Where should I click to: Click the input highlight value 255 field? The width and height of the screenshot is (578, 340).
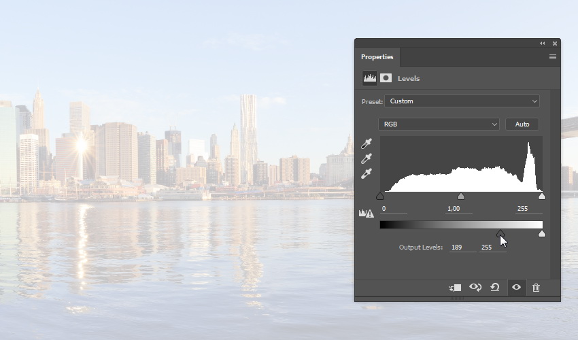click(528, 209)
